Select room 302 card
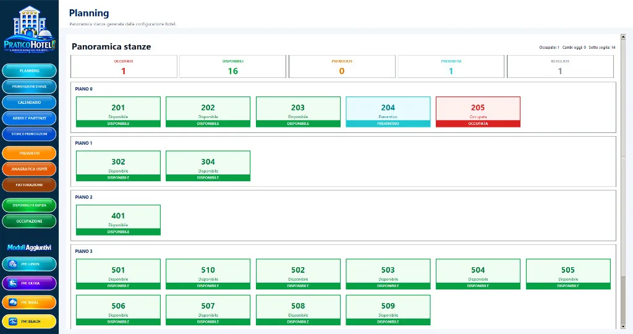 (118, 166)
